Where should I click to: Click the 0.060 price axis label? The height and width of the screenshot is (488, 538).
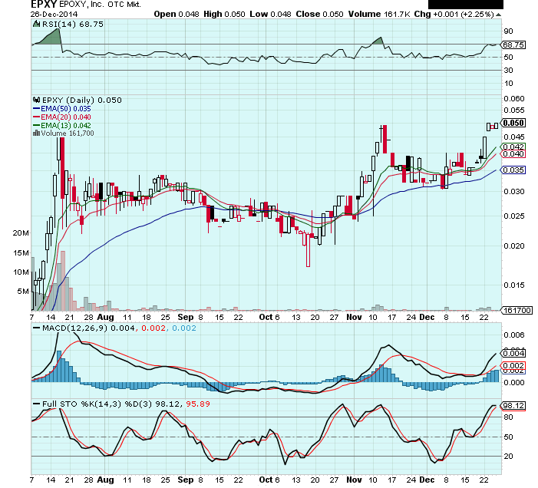(514, 99)
